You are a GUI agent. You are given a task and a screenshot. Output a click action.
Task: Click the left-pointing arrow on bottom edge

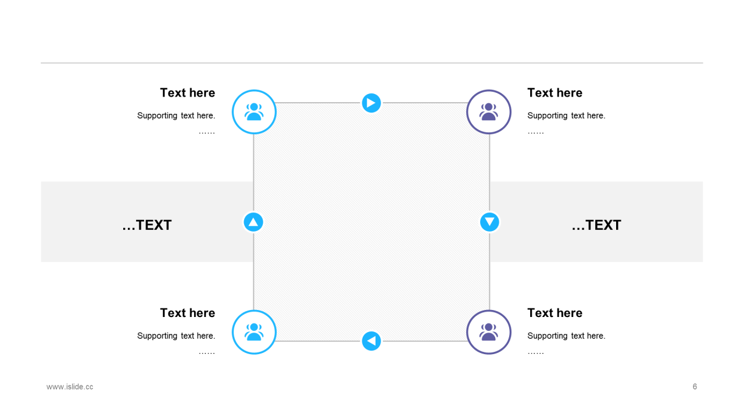pyautogui.click(x=371, y=341)
